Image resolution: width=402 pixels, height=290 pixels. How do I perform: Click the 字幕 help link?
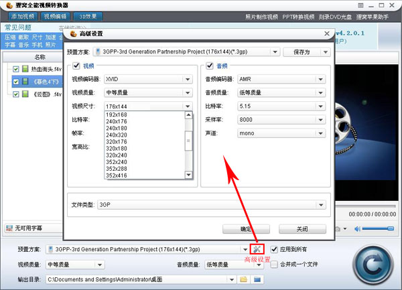coord(10,45)
